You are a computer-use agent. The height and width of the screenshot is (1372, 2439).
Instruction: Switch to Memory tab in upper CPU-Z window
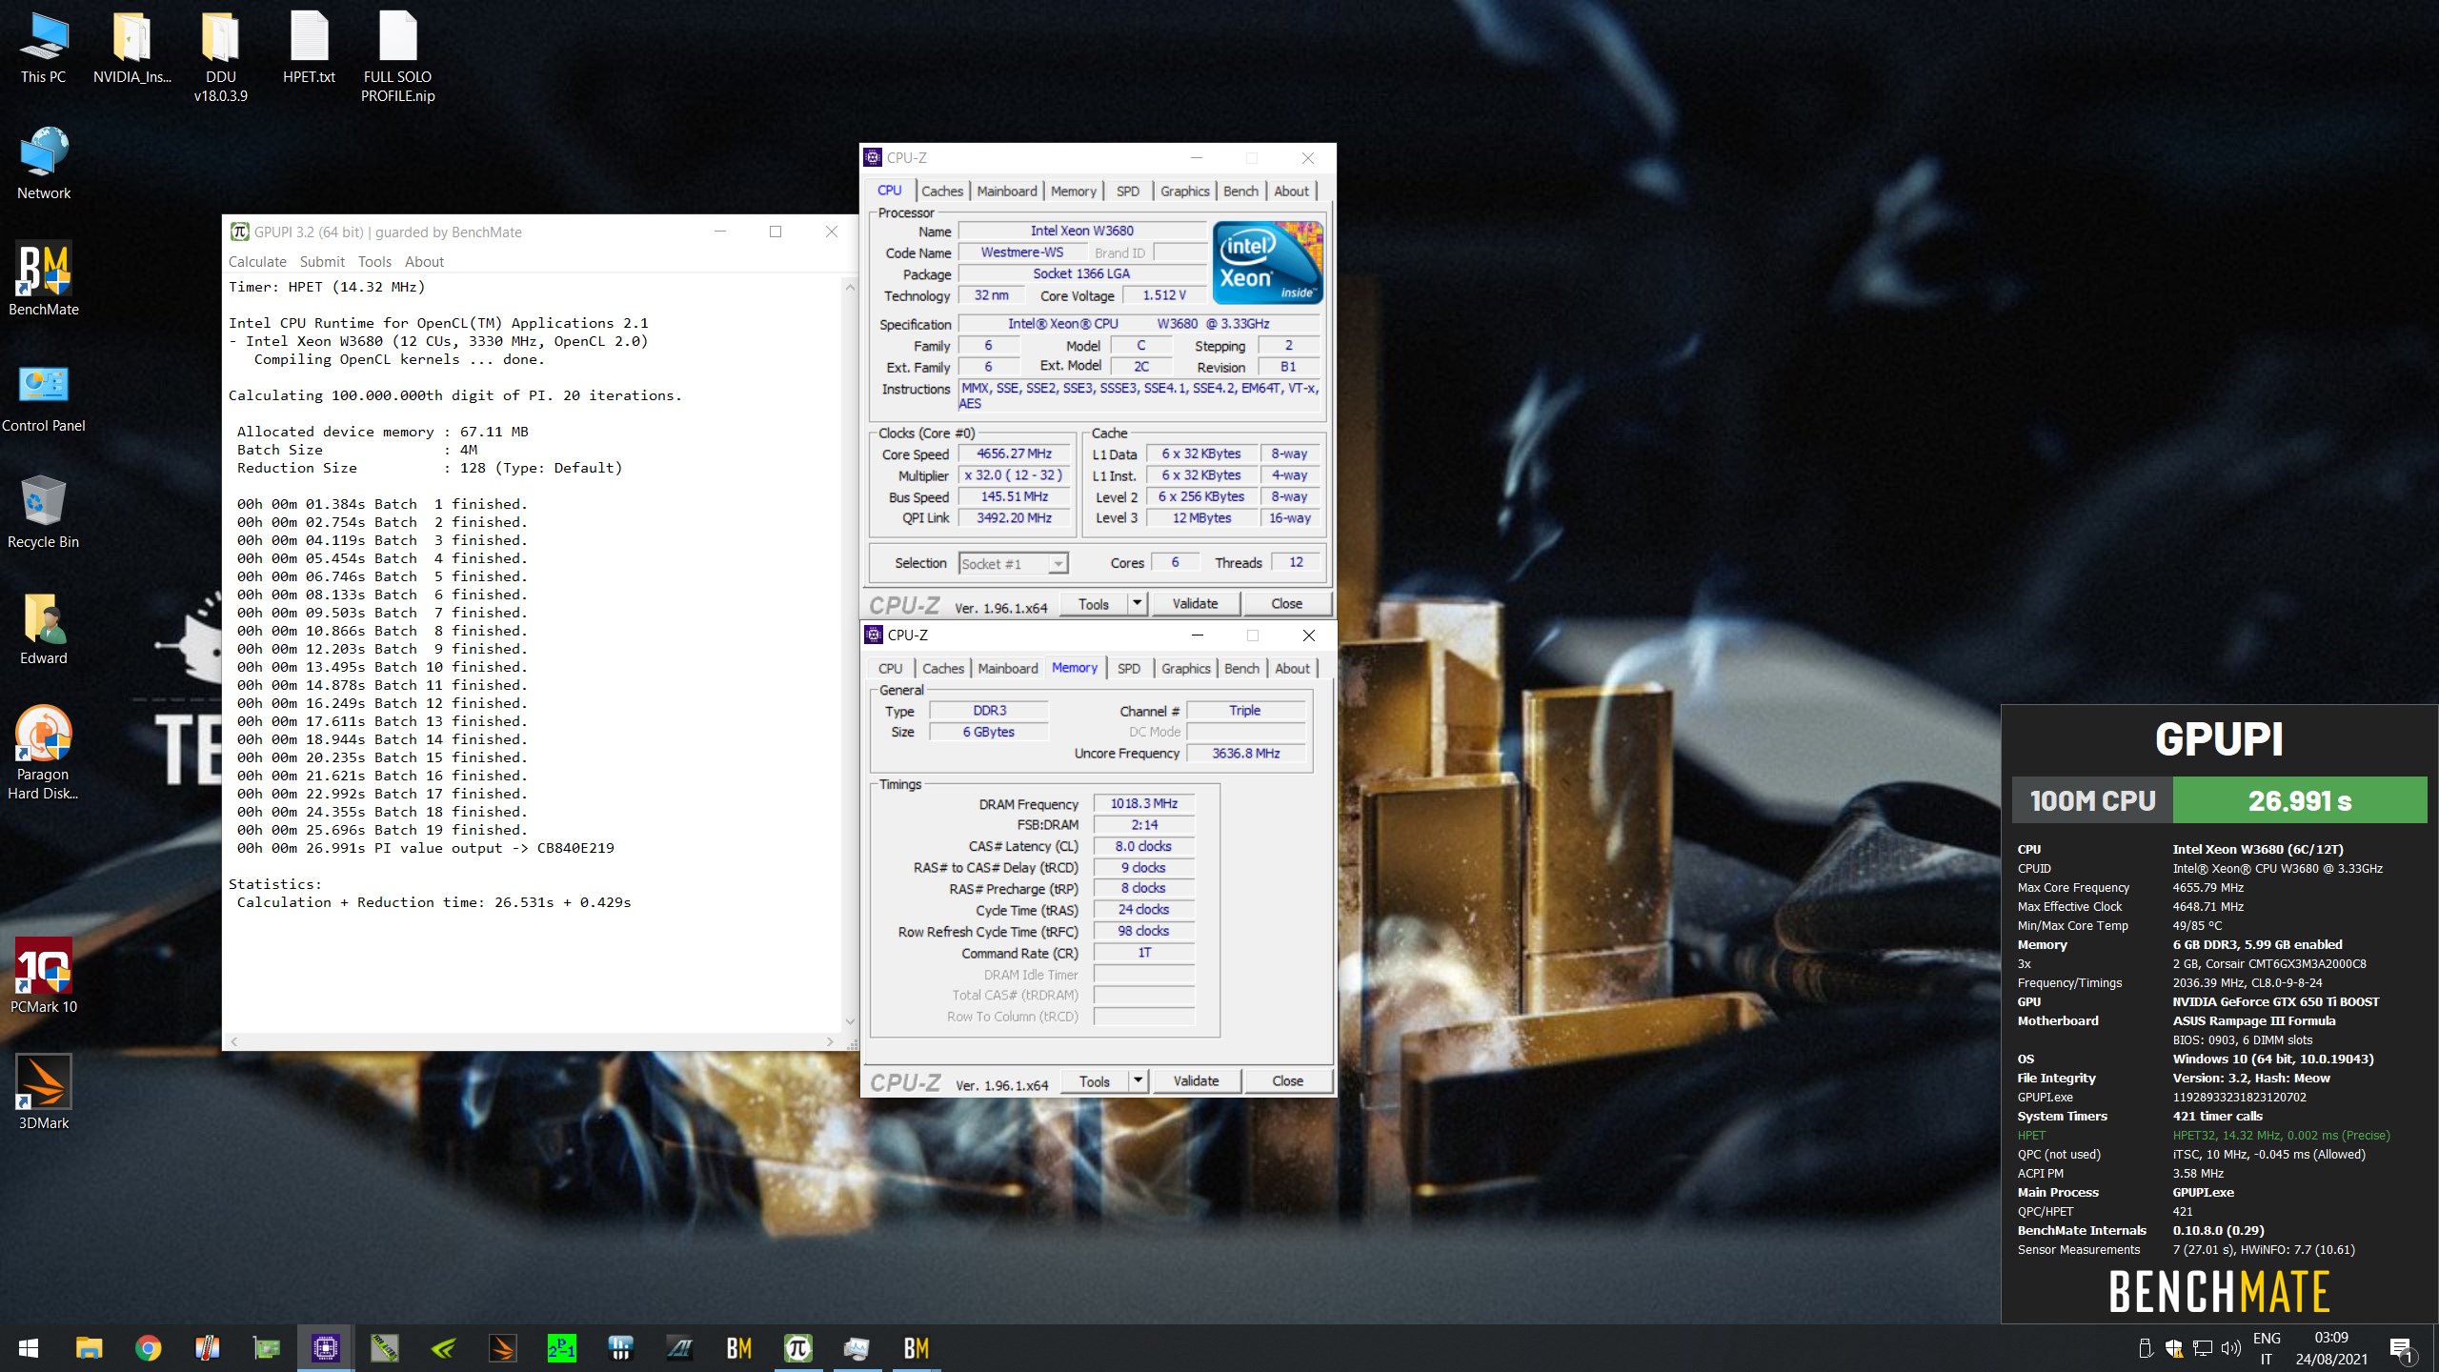pos(1074,191)
